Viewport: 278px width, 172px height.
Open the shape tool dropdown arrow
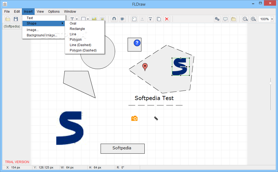pyautogui.click(x=88, y=19)
